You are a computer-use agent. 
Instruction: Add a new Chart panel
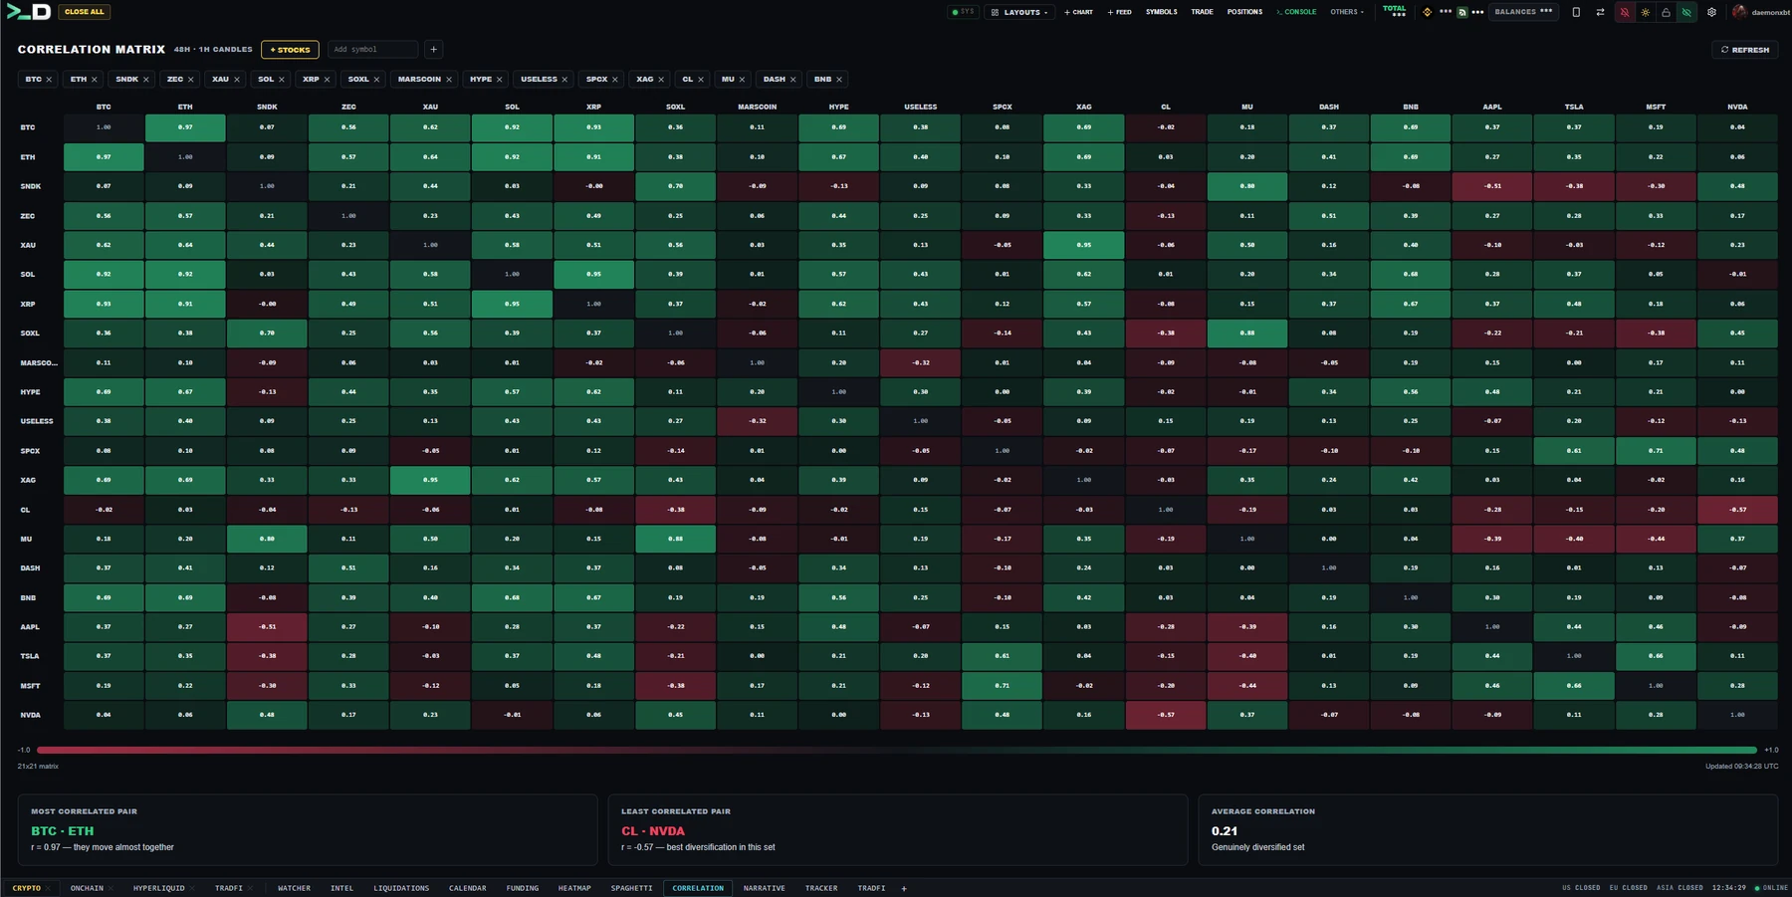coord(1078,12)
